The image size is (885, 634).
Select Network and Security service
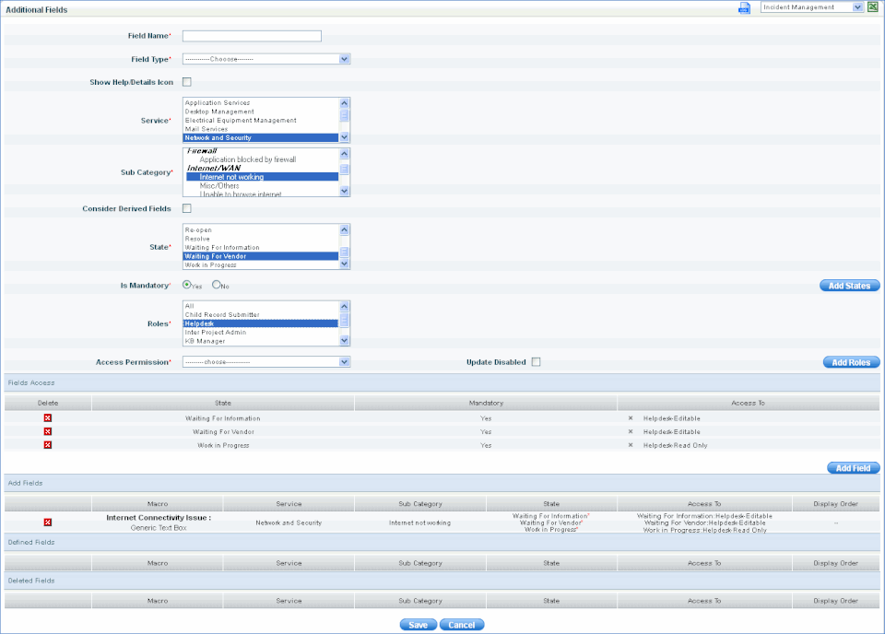[x=261, y=137]
